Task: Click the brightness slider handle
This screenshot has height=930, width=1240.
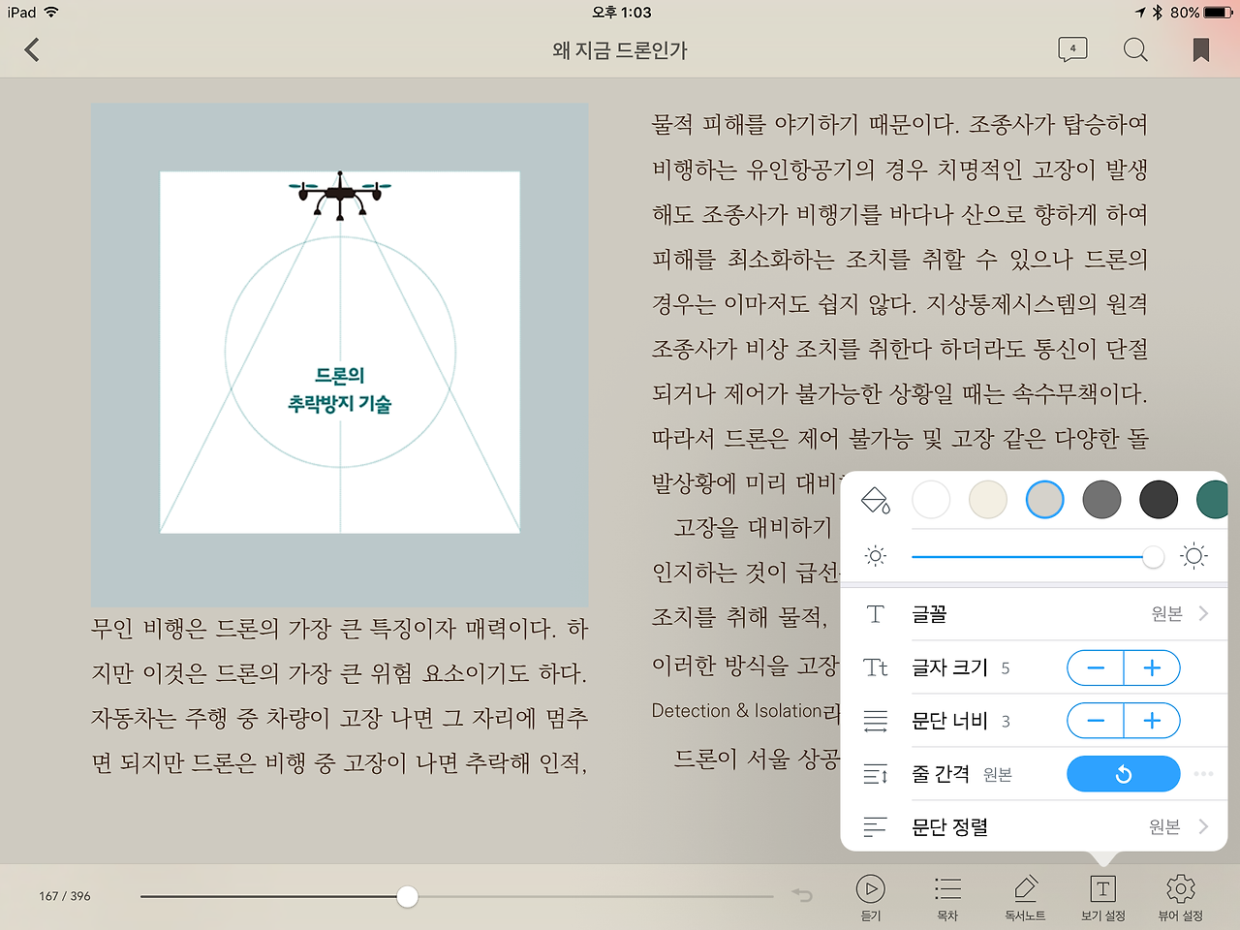Action: 1153,557
